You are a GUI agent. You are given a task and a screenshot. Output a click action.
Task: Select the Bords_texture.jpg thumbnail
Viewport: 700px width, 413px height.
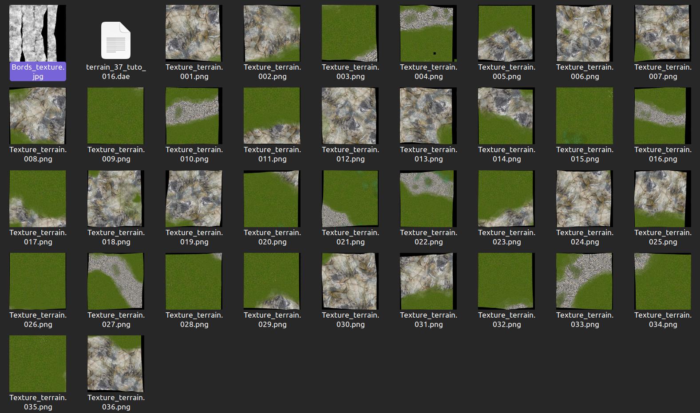point(38,33)
